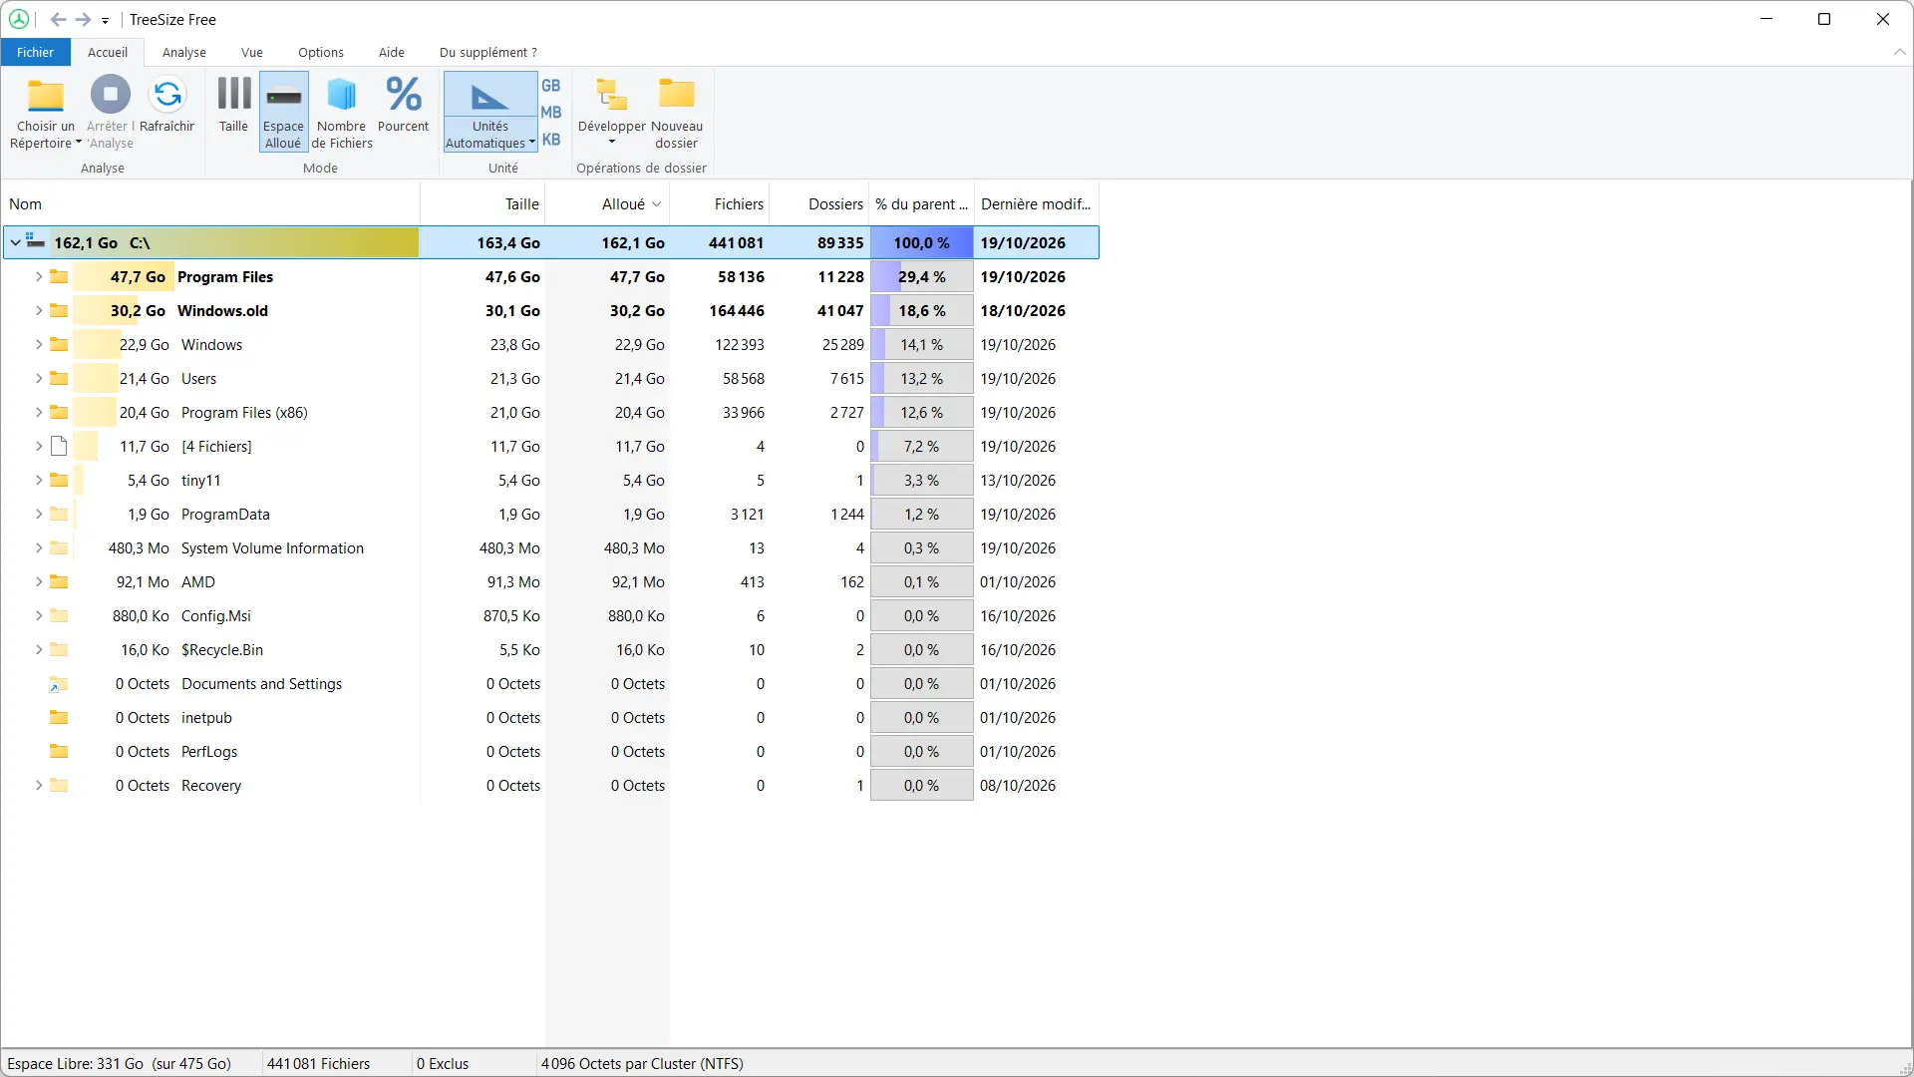Viewport: 1914px width, 1077px height.
Task: Click the Arrêter l'Analyse stop icon
Action: pos(110,95)
